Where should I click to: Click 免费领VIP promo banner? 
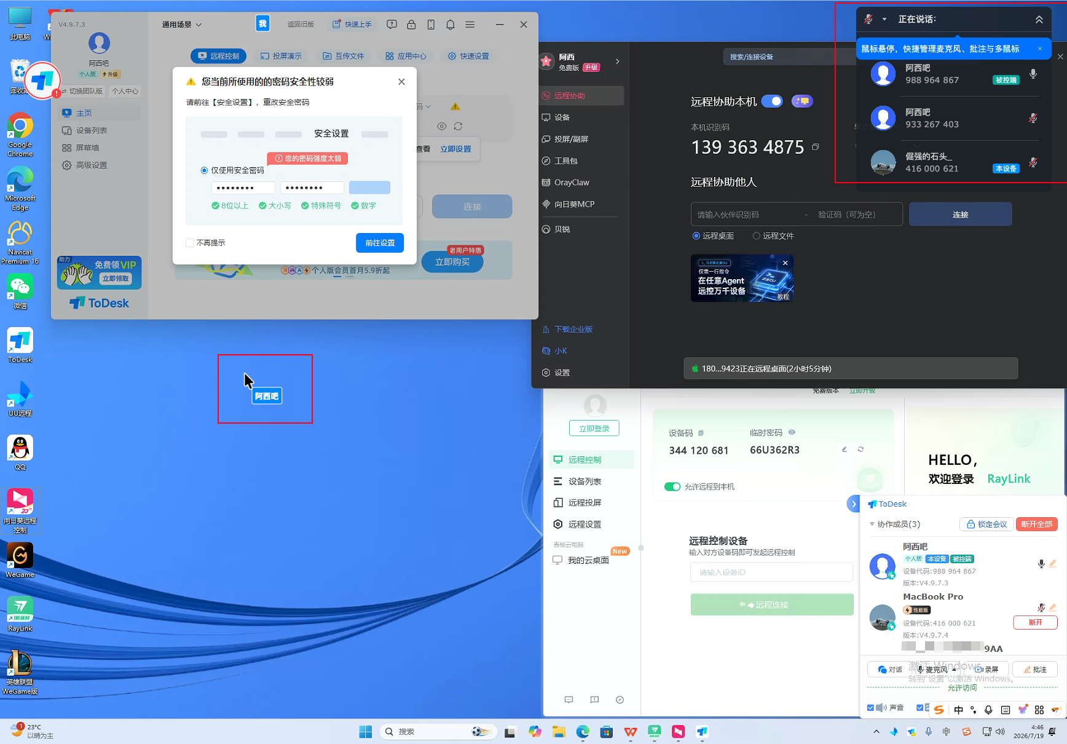[100, 272]
